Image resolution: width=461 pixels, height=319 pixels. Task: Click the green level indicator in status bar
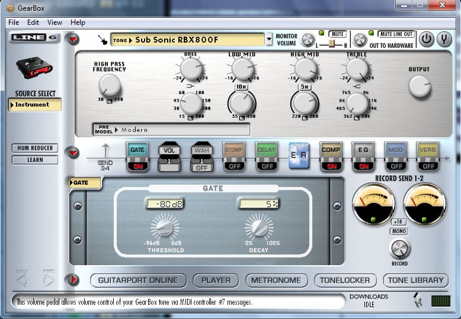pyautogui.click(x=441, y=301)
